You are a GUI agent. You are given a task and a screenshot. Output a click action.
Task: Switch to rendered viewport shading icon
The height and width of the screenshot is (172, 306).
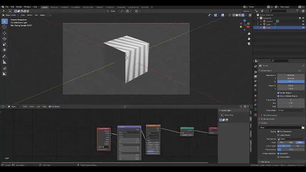tap(243, 15)
